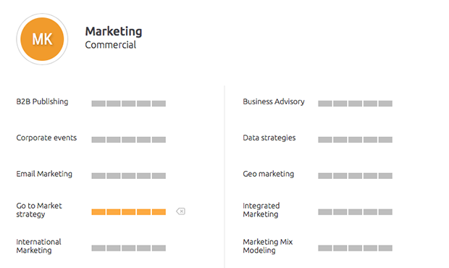Rate Data strategies at three bars
The width and height of the screenshot is (449, 268).
(355, 140)
